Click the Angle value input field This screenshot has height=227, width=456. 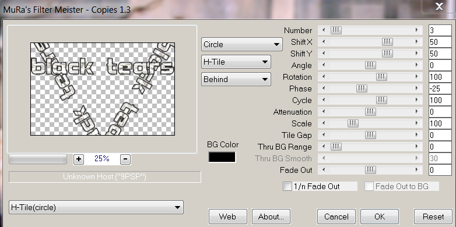pos(440,65)
